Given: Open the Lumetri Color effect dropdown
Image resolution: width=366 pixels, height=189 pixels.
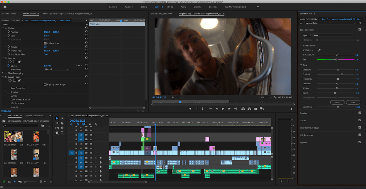Looking at the screenshot, I should pos(330,23).
